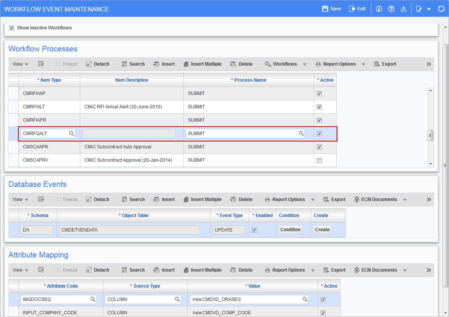Click Detach in Workflow Processes toolbar

tap(98, 64)
